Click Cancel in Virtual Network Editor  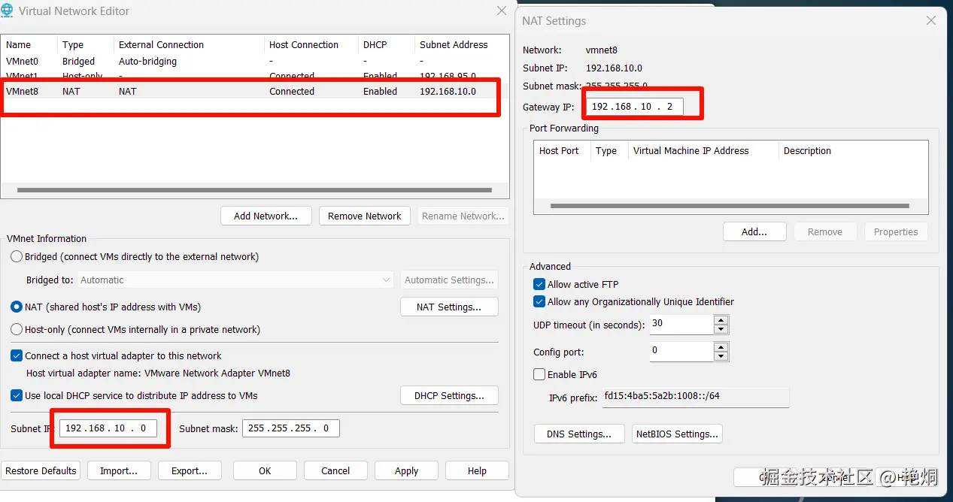335,470
